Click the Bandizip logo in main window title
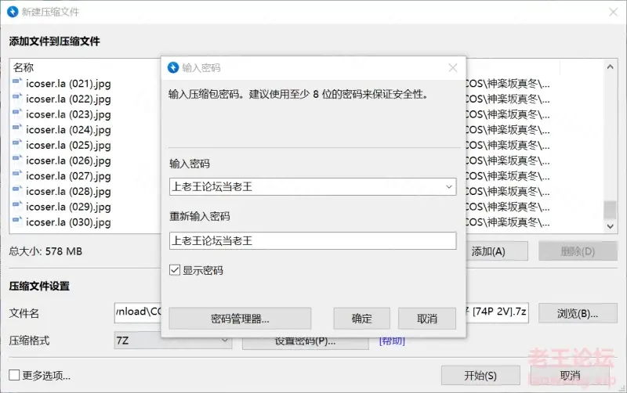Viewport: 627px width, 393px height. pos(13,12)
